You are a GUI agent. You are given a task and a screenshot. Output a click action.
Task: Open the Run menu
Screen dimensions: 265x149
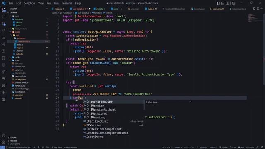(56, 3)
